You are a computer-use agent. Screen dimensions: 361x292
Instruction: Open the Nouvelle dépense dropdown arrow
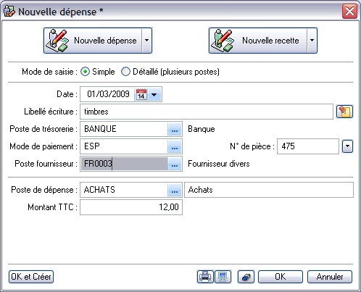pyautogui.click(x=147, y=41)
